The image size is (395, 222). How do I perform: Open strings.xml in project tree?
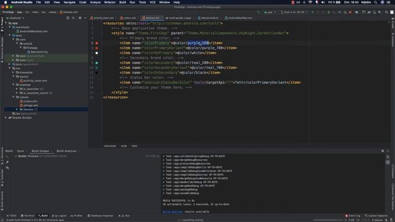31,105
